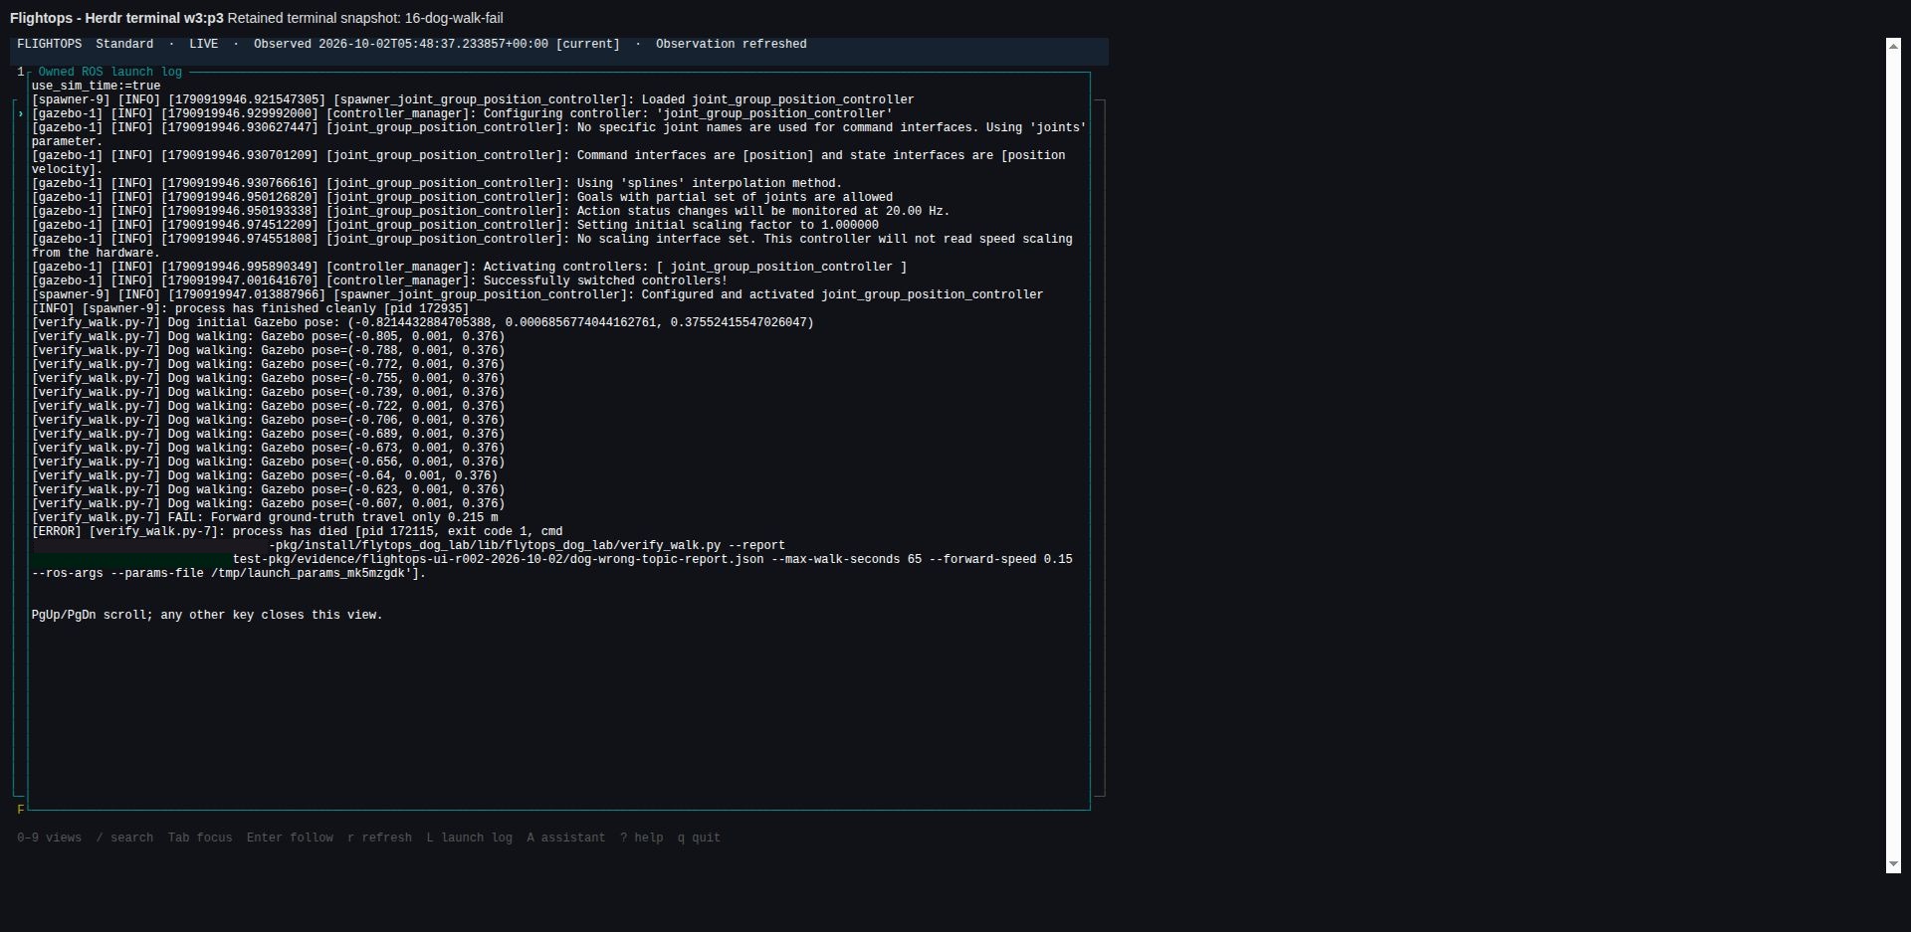Click the '0-9 views' shortcut hint
1911x932 pixels.
[x=50, y=838]
